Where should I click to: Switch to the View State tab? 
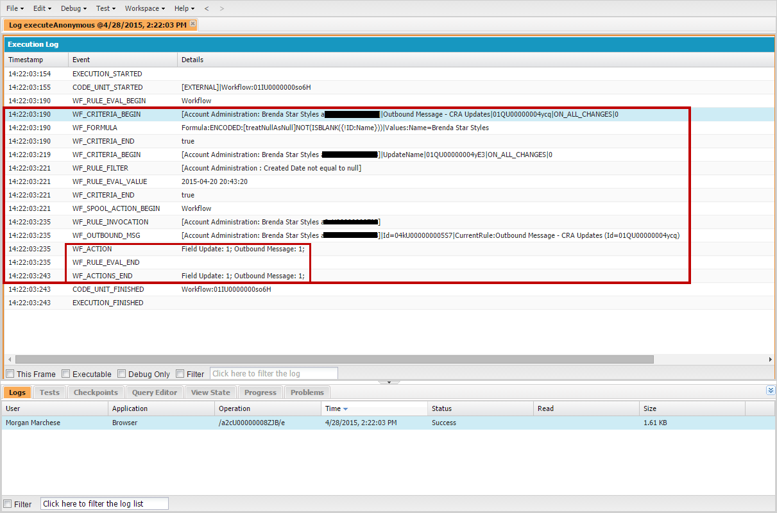[210, 392]
